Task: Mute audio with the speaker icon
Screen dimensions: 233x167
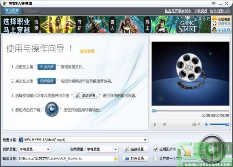Action: pos(207,124)
